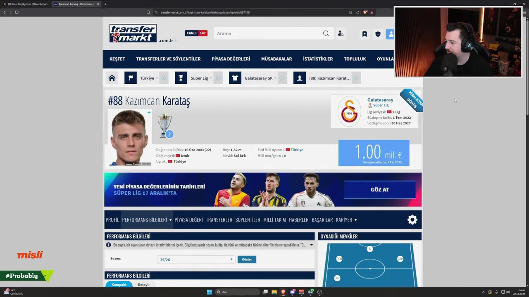The width and height of the screenshot is (529, 297).
Task: Open File Explorer from taskbar
Action: point(274,292)
